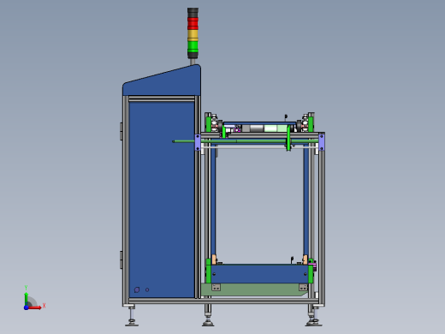Screen dimensions: 445x334
Task: Click the green Y axis arrow of the triad
Action: click(x=27, y=298)
